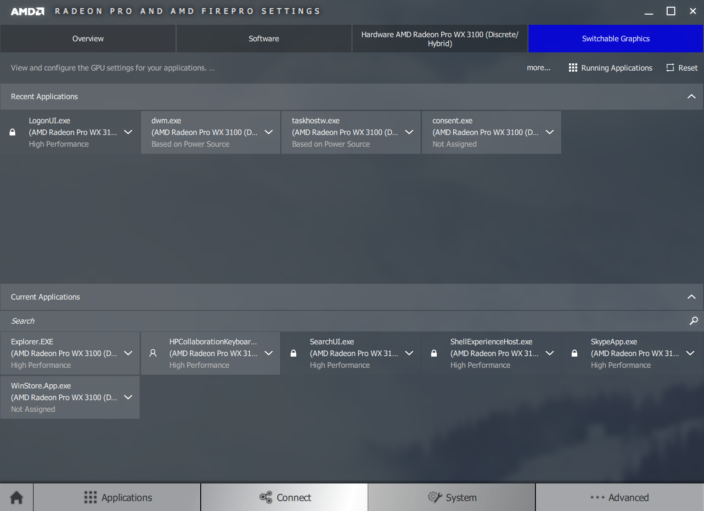Open the dwm.exe graphics mode dropdown
This screenshot has height=511, width=704.
coord(269,132)
